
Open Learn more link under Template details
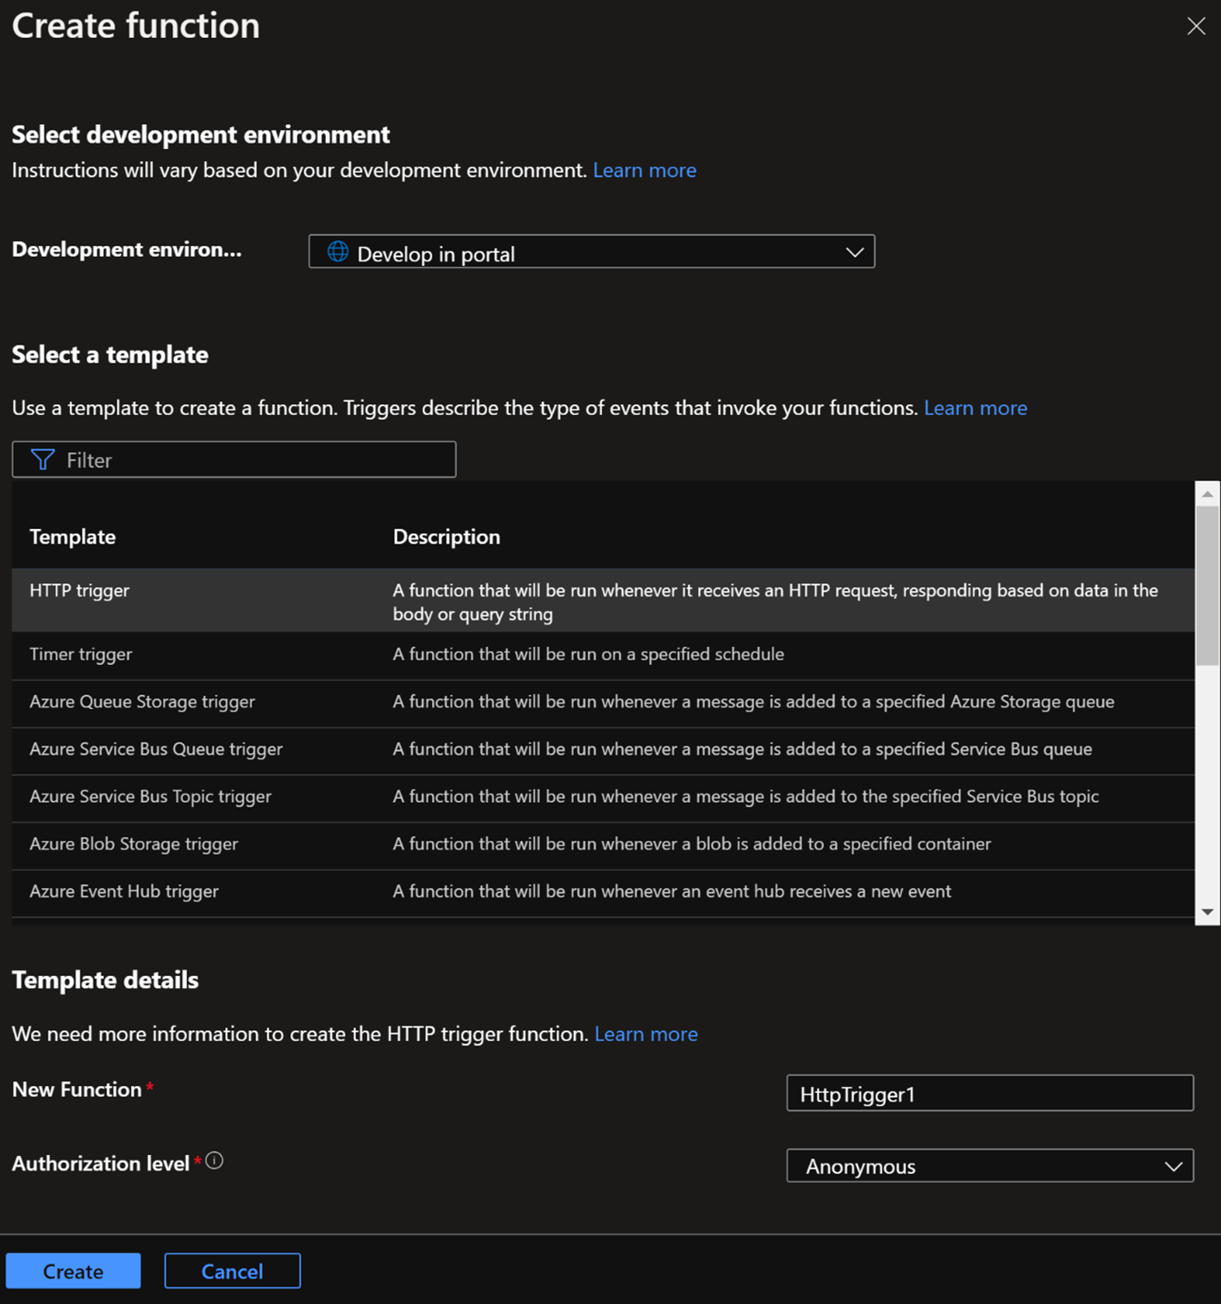[646, 1034]
